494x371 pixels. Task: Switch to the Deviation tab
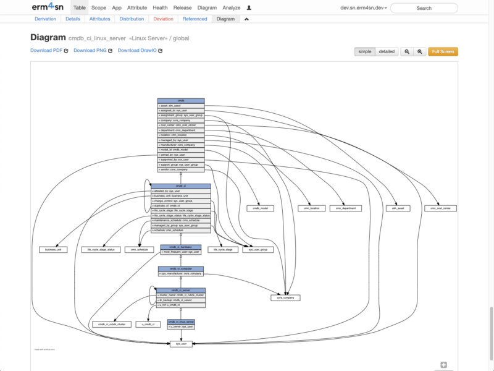click(x=164, y=19)
